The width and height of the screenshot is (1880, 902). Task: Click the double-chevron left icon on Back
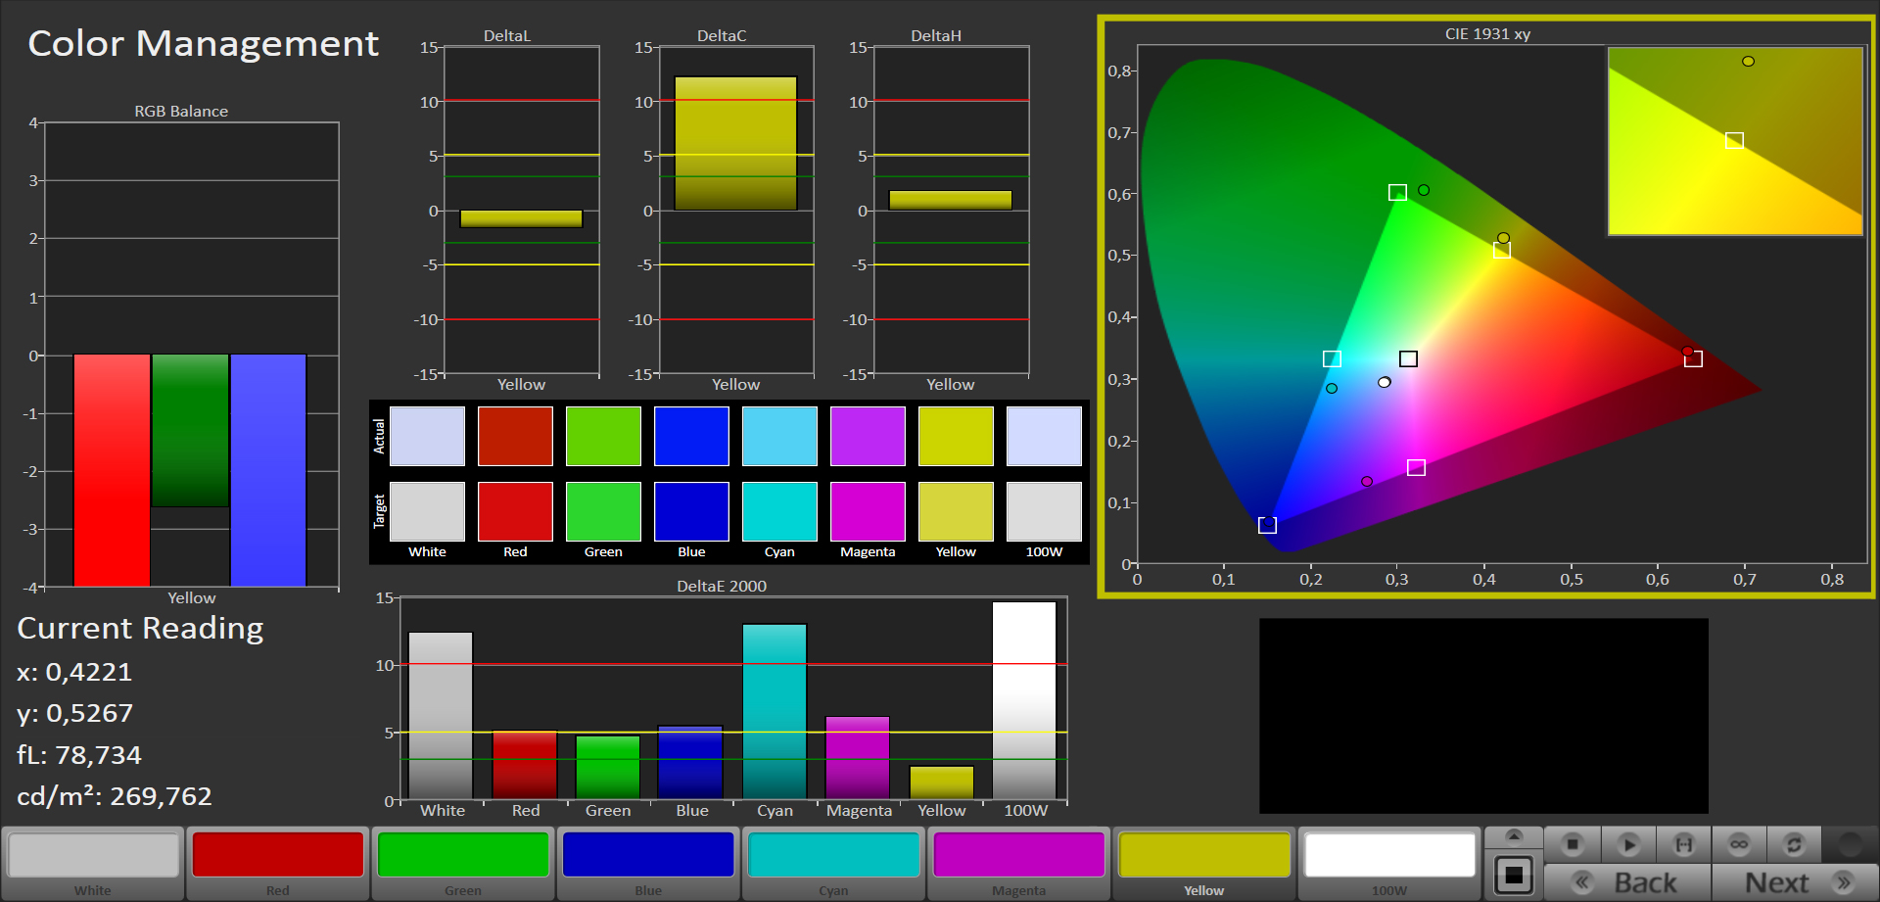(1582, 882)
